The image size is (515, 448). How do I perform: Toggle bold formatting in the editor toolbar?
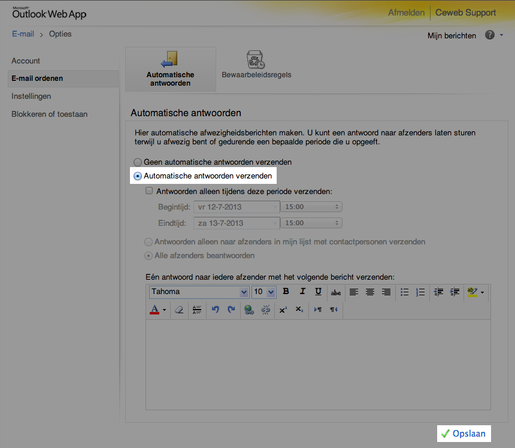(286, 292)
